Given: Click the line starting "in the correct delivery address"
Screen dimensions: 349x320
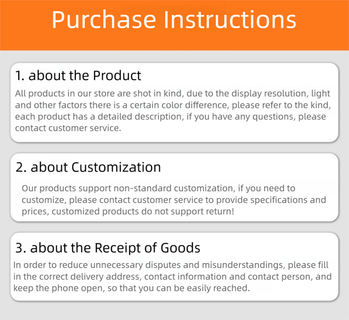Looking at the screenshot, I should click(173, 277).
